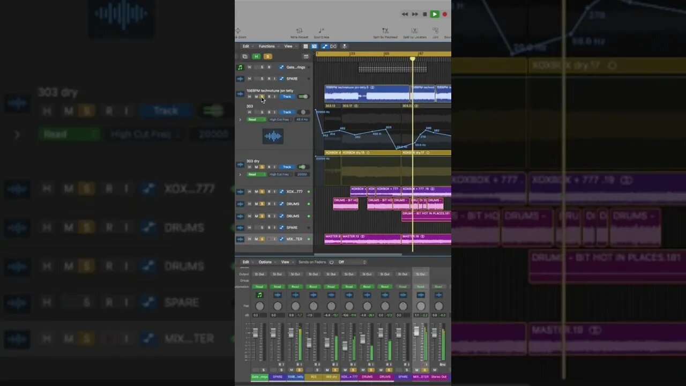Click the audio waveform icon on 303 dry track
Viewport: 686px width, 386px height.
[240, 165]
